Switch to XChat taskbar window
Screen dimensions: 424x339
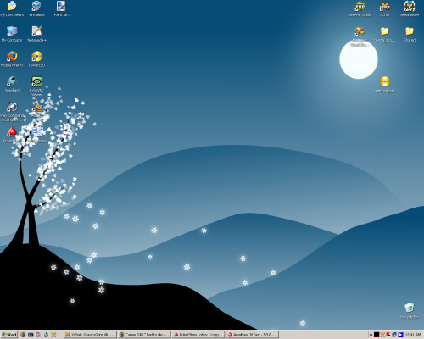[x=90, y=335]
